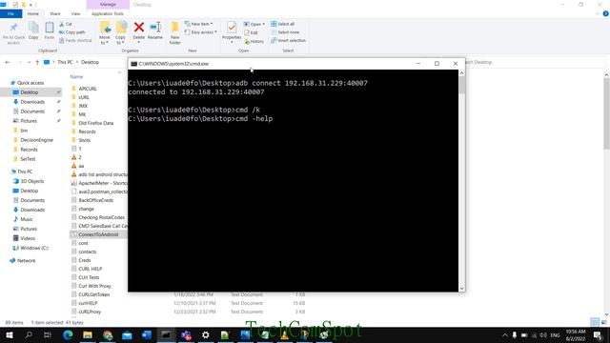Click the Up directory arrow
This screenshot has height=343, width=610.
[x=37, y=62]
